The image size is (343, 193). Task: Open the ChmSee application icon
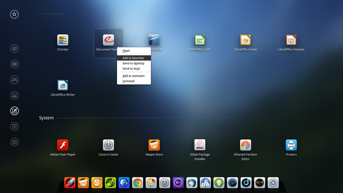tap(63, 40)
